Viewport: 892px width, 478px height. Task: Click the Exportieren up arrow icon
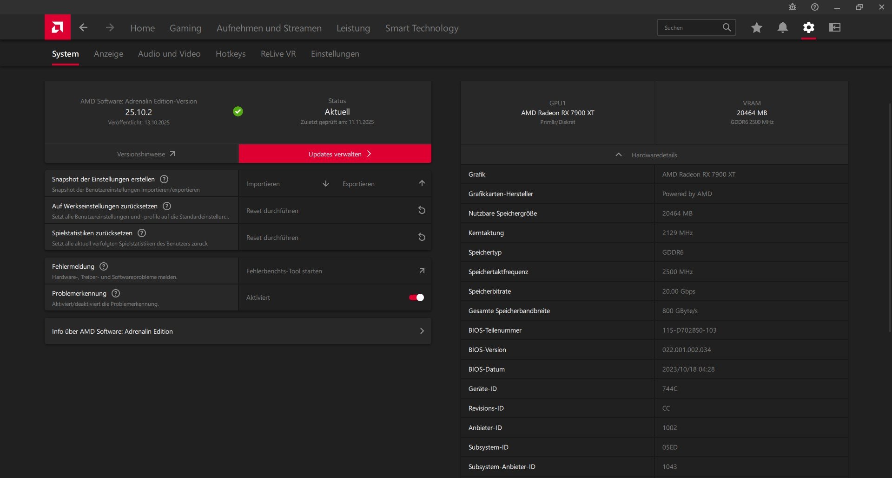click(422, 183)
